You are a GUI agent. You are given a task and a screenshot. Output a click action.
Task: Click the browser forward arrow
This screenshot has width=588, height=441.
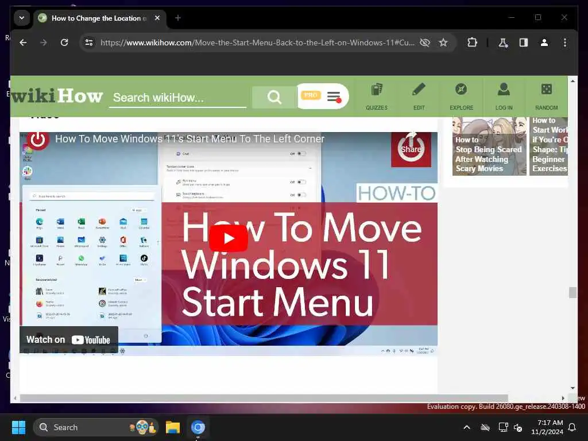[44, 42]
